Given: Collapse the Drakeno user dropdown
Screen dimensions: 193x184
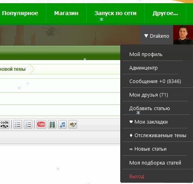Looking at the screenshot, I should coord(157,36).
